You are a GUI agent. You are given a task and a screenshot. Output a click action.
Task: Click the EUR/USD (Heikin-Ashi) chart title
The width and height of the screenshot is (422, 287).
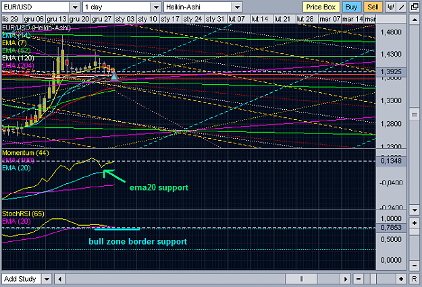(36, 28)
